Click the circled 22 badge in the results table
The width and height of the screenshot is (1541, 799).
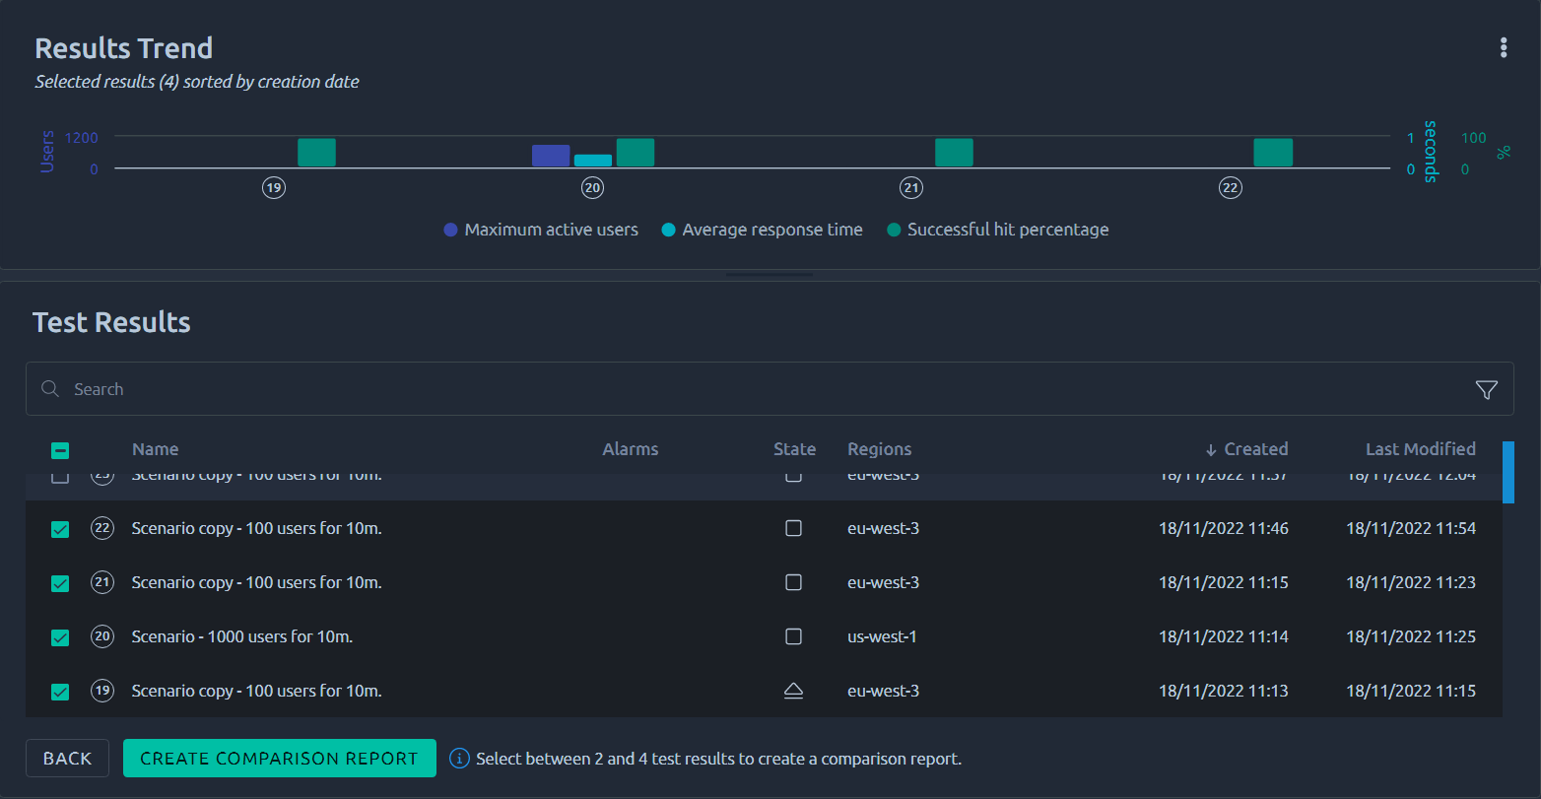point(102,528)
